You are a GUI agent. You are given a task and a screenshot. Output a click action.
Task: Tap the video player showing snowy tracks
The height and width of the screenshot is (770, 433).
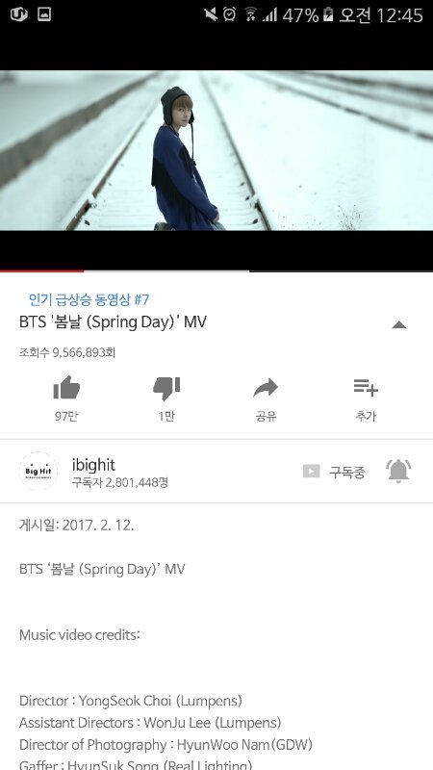pos(216,150)
